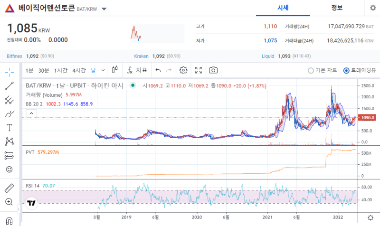Click the 거래량 (Volume) indicator label
Image resolution: width=380 pixels, height=226 pixels.
[44, 95]
